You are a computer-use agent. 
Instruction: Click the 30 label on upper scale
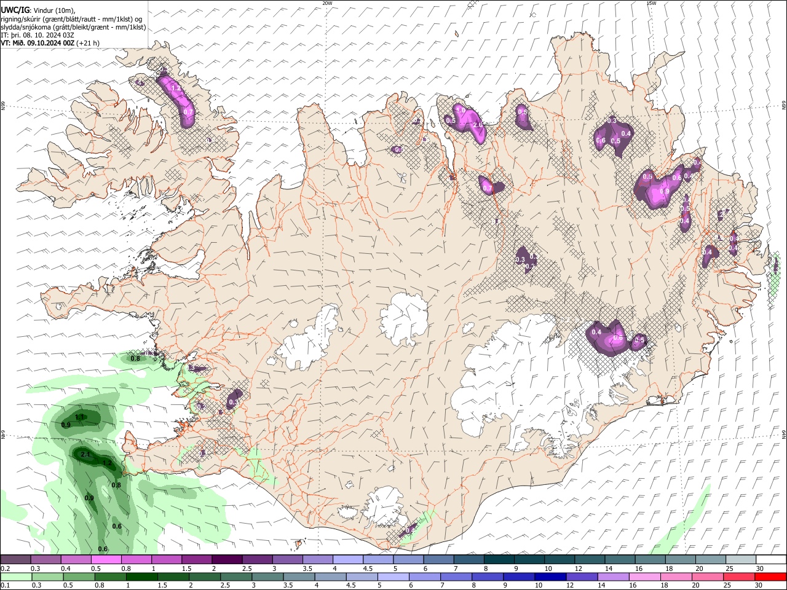(760, 568)
